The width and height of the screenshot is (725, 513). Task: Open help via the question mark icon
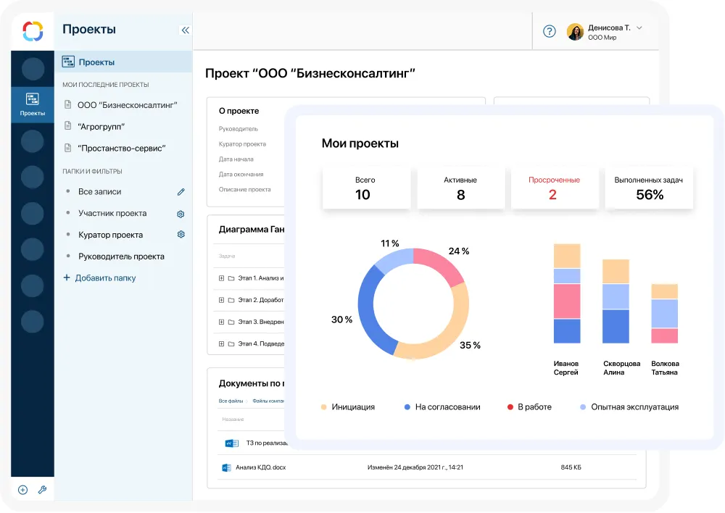(549, 31)
